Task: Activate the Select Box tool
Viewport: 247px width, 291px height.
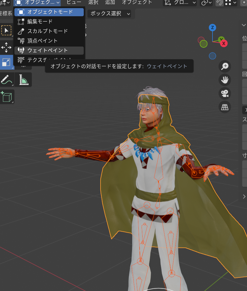Action: [6, 30]
